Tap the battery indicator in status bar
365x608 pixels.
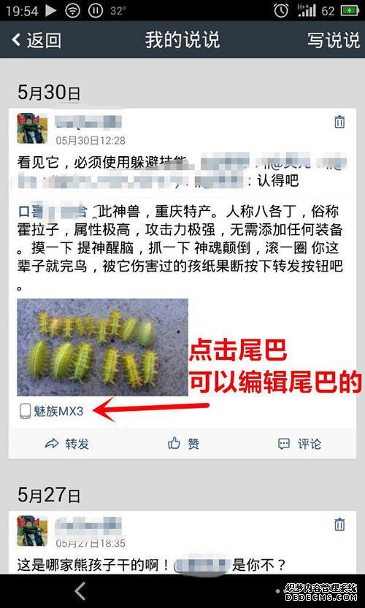[350, 10]
